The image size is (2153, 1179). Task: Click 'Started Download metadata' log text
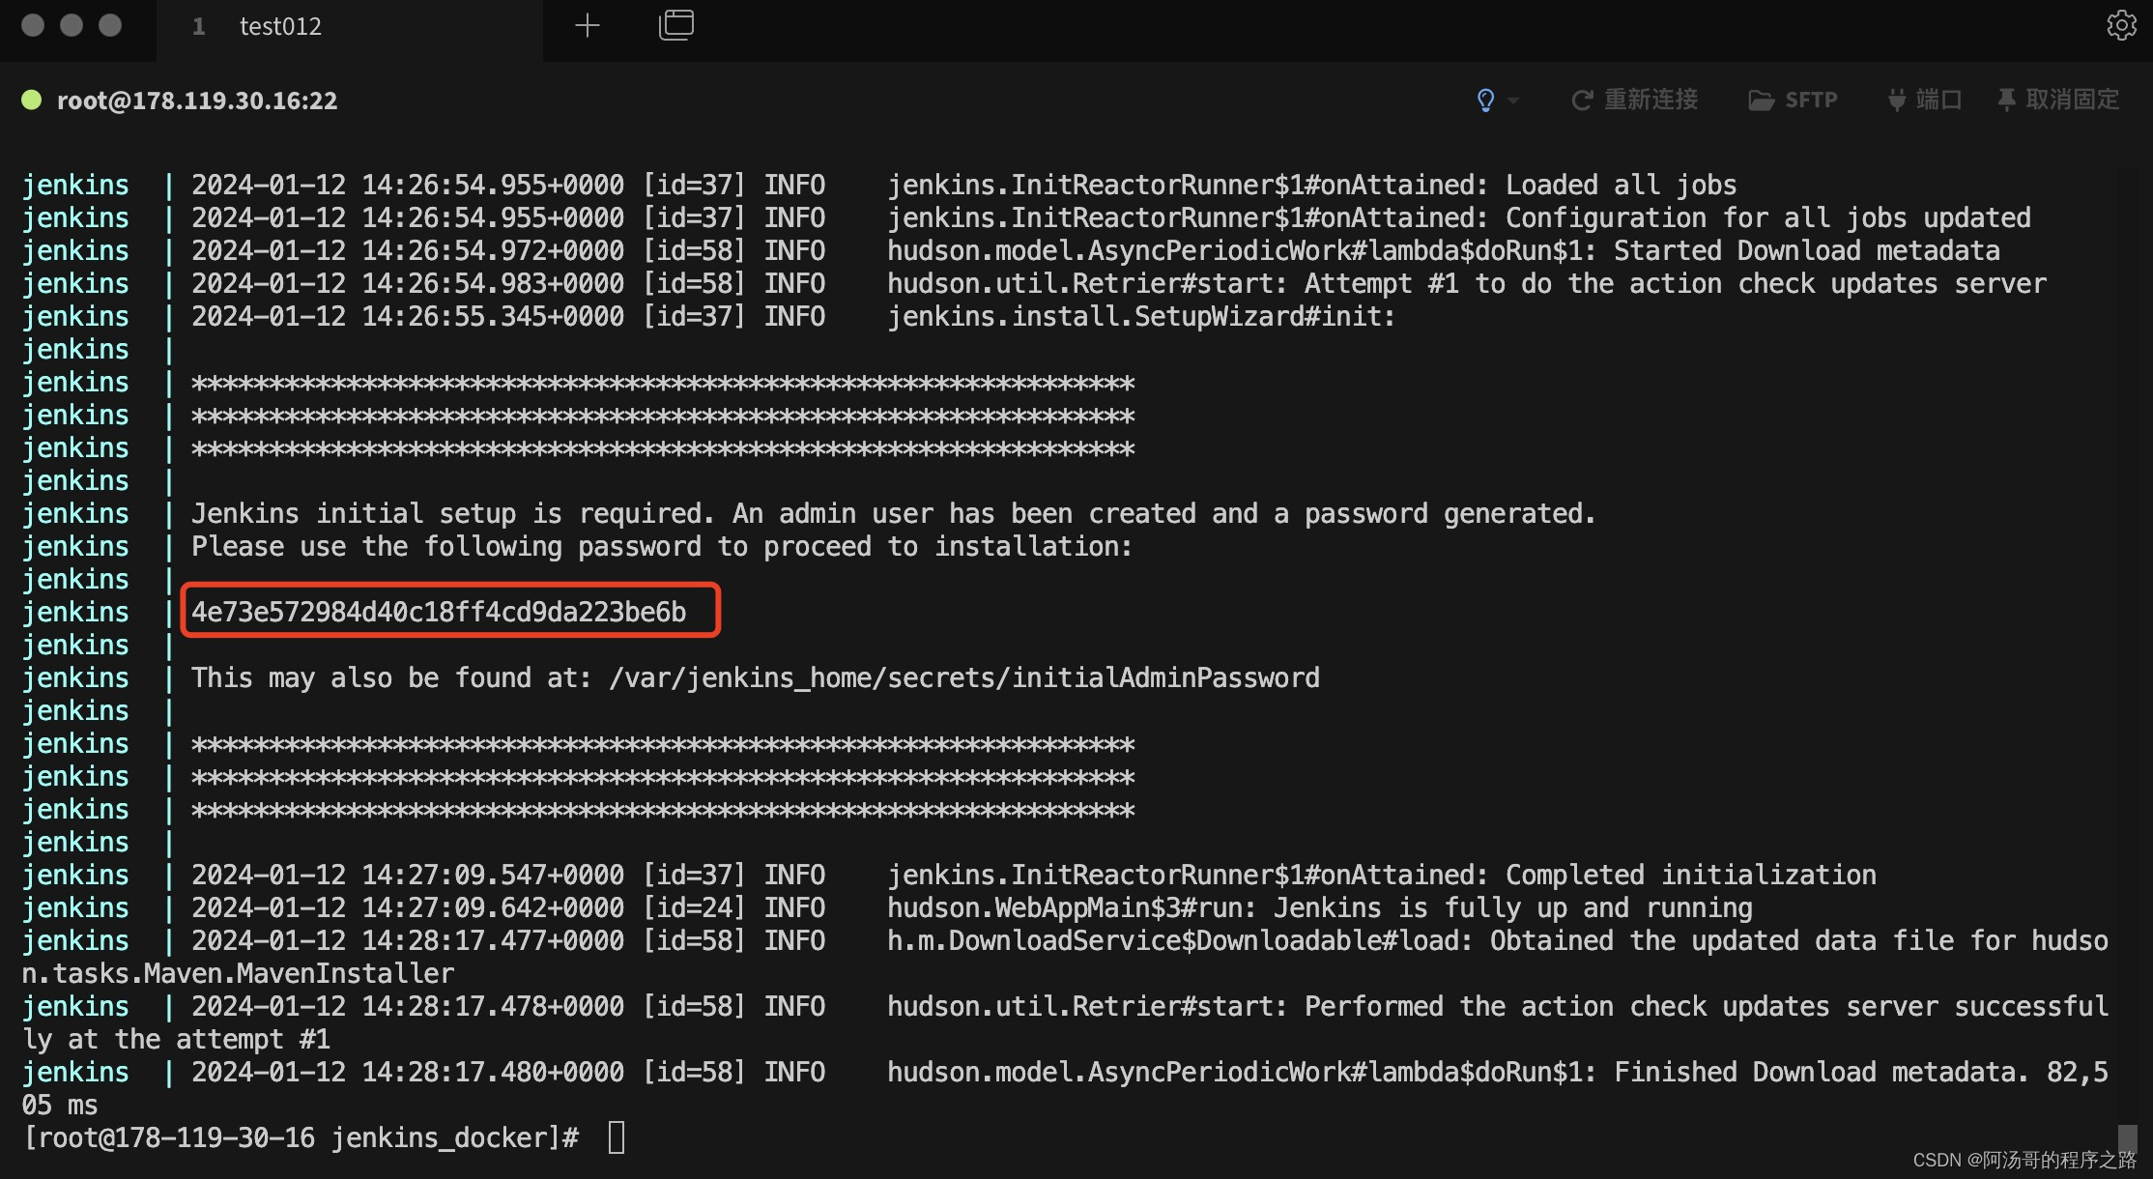[x=1807, y=251]
